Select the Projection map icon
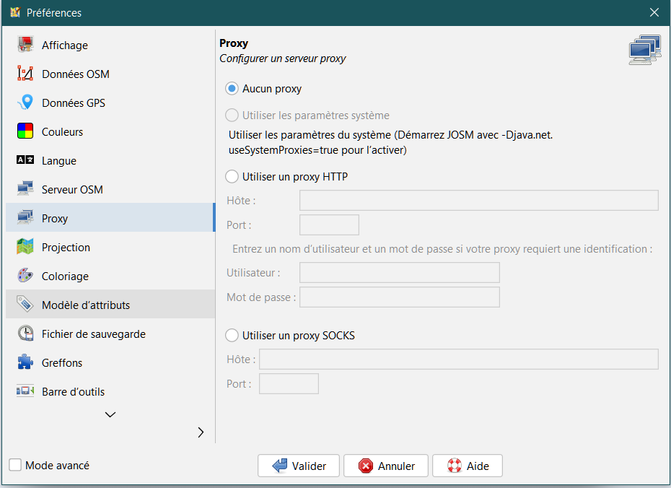The image size is (671, 488). click(25, 248)
